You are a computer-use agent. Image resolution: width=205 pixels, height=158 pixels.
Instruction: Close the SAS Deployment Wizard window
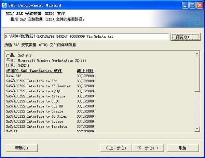tap(200, 5)
